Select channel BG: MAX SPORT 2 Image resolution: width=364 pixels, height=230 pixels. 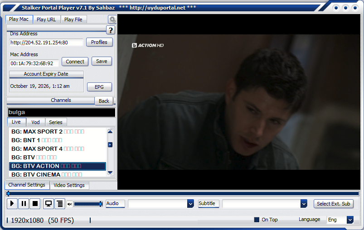point(57,131)
